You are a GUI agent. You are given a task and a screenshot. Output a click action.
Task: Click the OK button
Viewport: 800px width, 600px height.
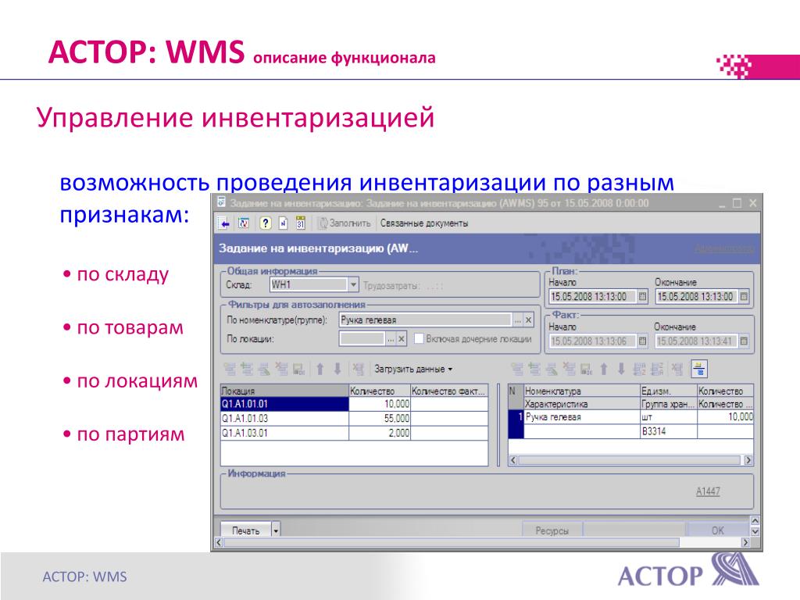point(717,530)
